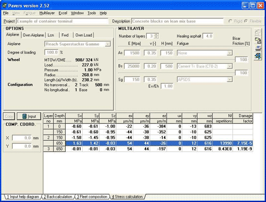Open the As layer fatigue dropdown
This screenshot has height=202, width=266.
(x=229, y=53)
